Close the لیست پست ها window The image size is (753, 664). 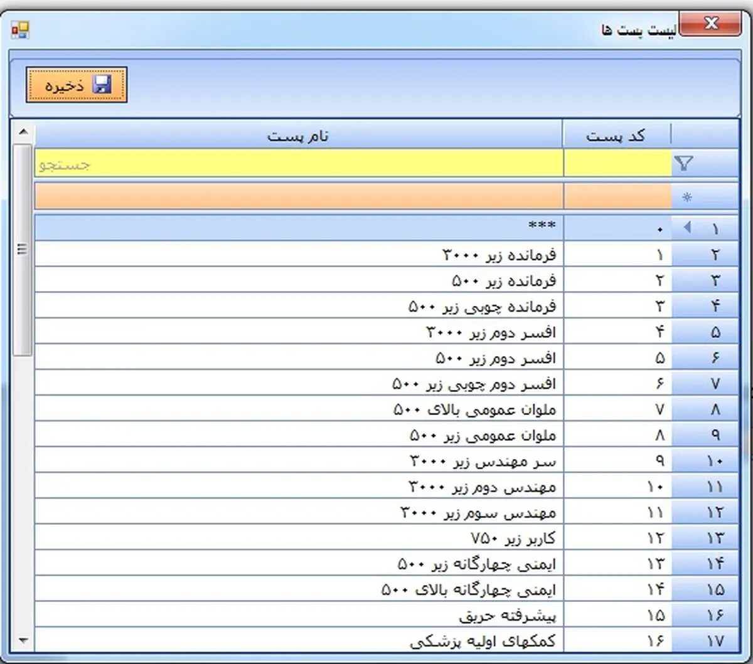point(711,25)
